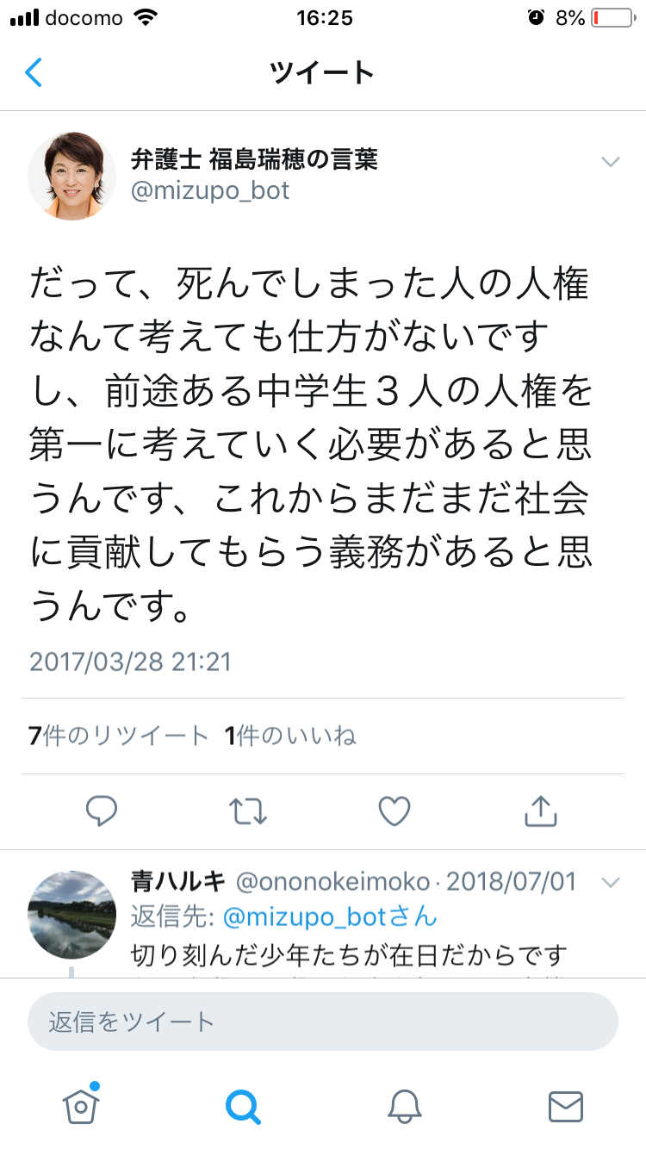This screenshot has width=646, height=1149.
Task: Open @mizupo_bot handle under author name
Action: (x=210, y=190)
